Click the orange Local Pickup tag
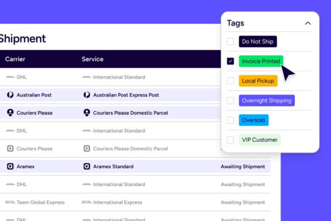Viewport: 331px width, 221px height. coord(258,81)
